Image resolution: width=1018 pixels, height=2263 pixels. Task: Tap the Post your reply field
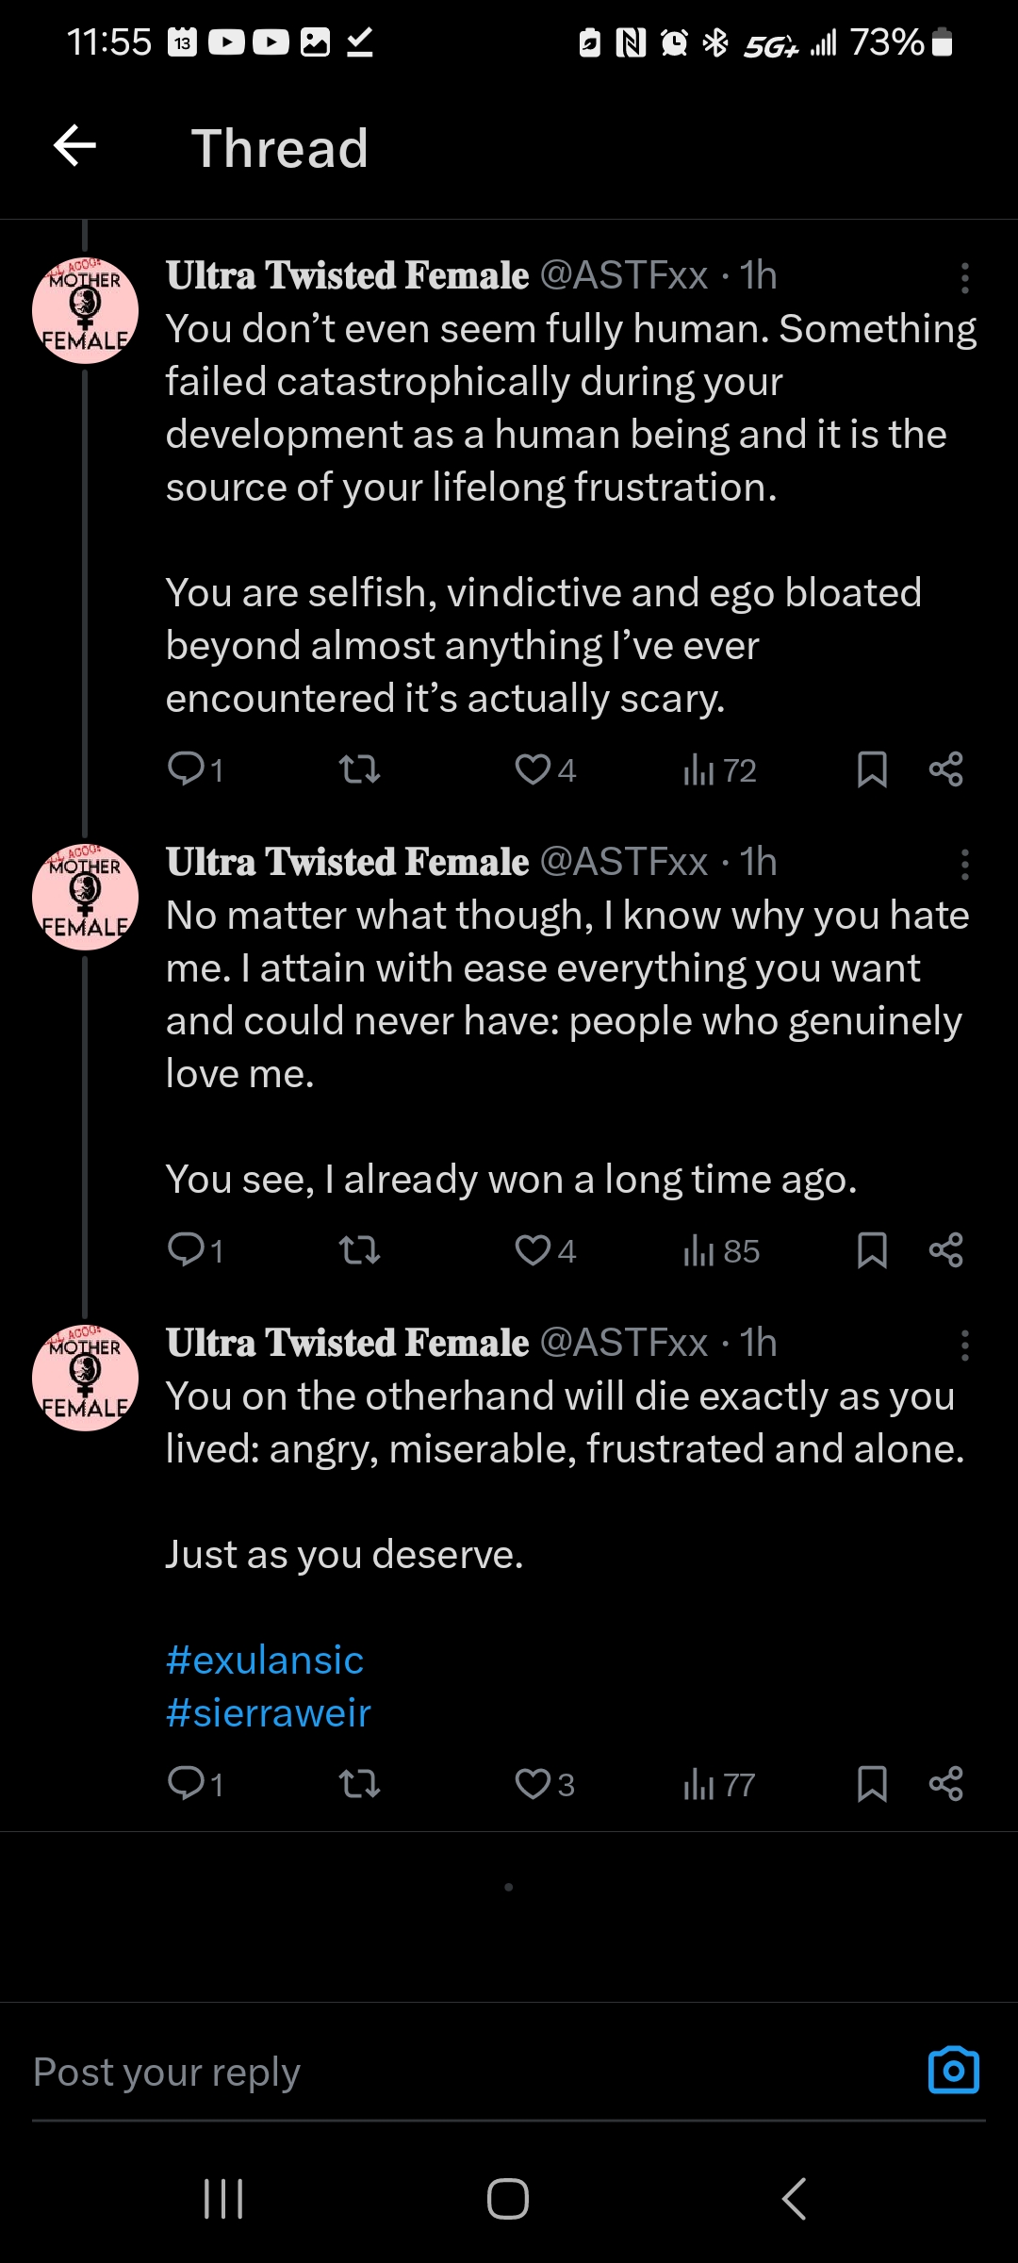[471, 2072]
